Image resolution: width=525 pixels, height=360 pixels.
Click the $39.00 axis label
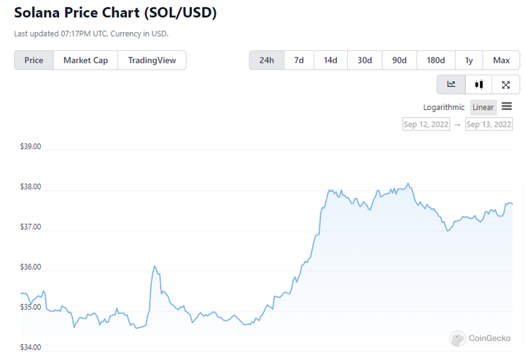pos(31,146)
